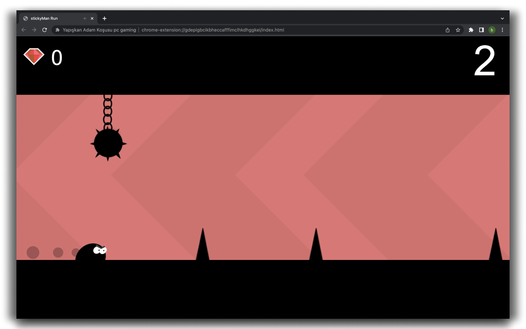
Task: Select the address bar URL text
Action: pyautogui.click(x=213, y=30)
